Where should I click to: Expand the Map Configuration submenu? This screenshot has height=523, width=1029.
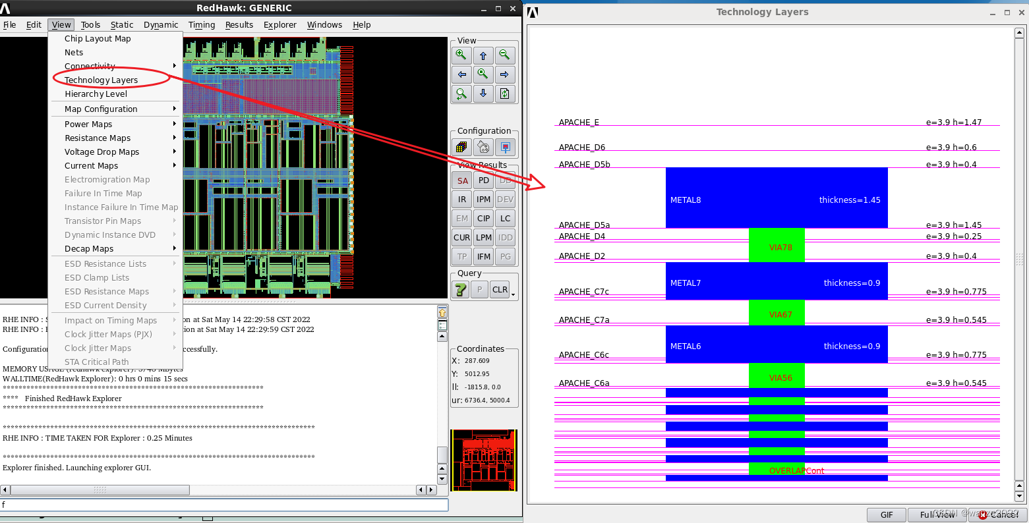(x=115, y=109)
